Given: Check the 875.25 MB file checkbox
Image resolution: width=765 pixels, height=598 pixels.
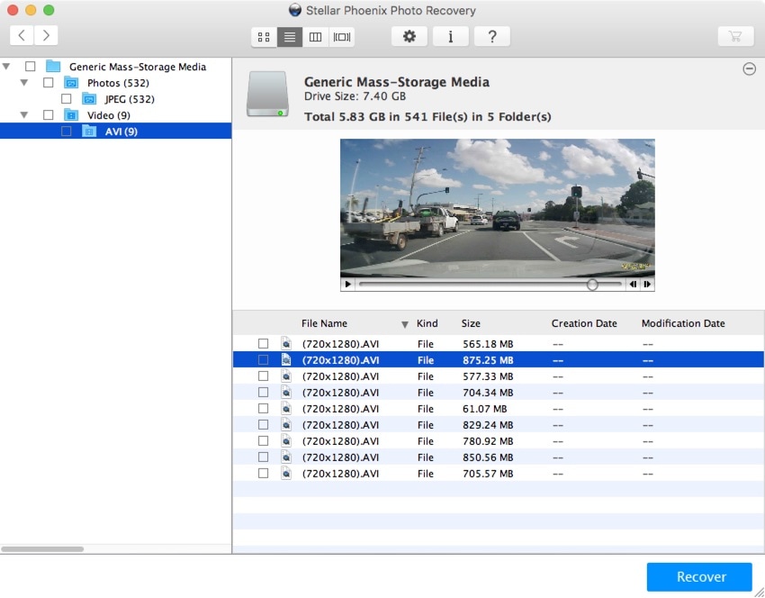Looking at the screenshot, I should pyautogui.click(x=263, y=360).
